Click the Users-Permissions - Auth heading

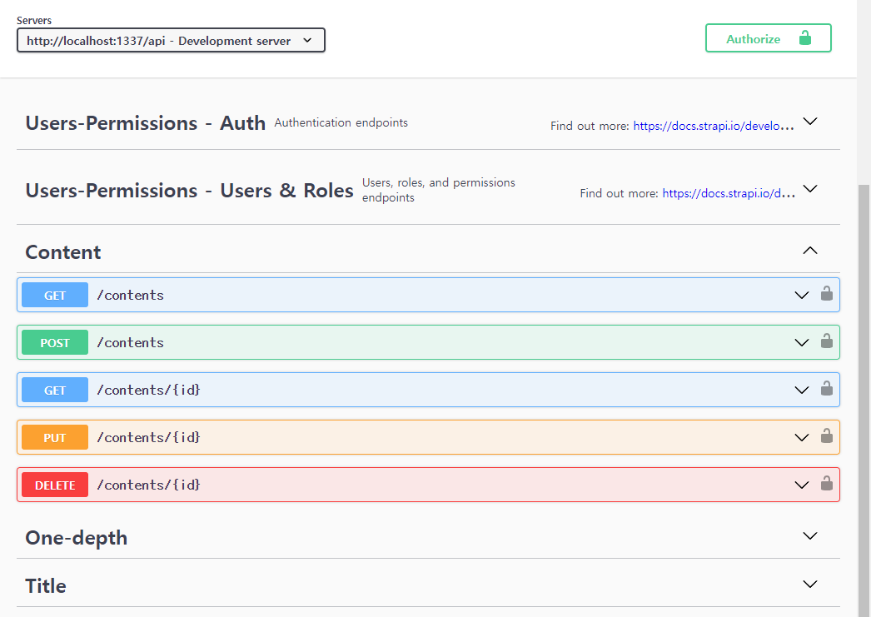pyautogui.click(x=146, y=122)
